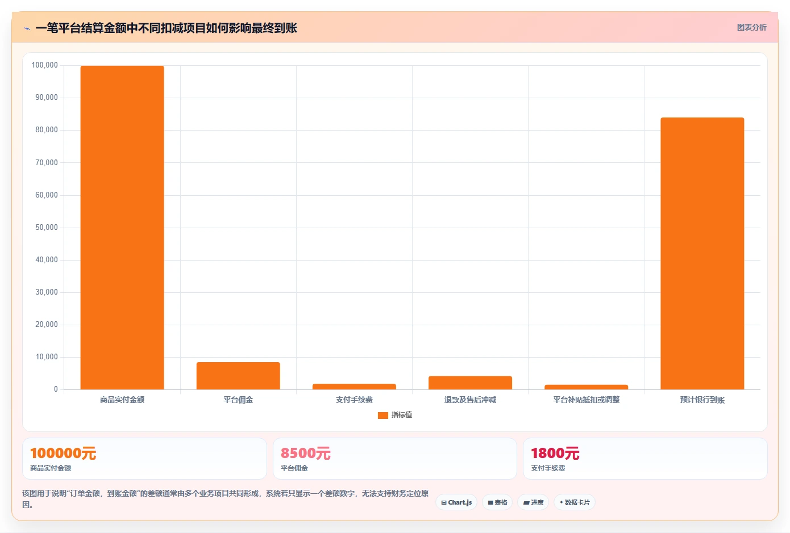Click the Chart.js tag
Viewport: 790px width, 533px height.
tap(456, 502)
